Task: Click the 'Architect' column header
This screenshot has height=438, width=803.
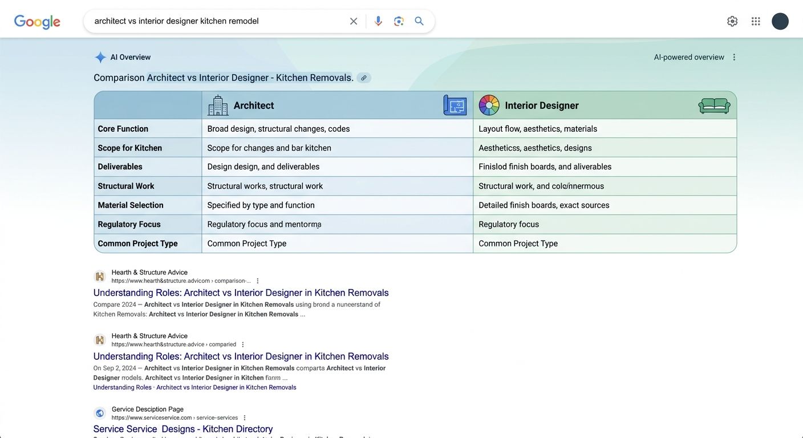Action: point(254,106)
